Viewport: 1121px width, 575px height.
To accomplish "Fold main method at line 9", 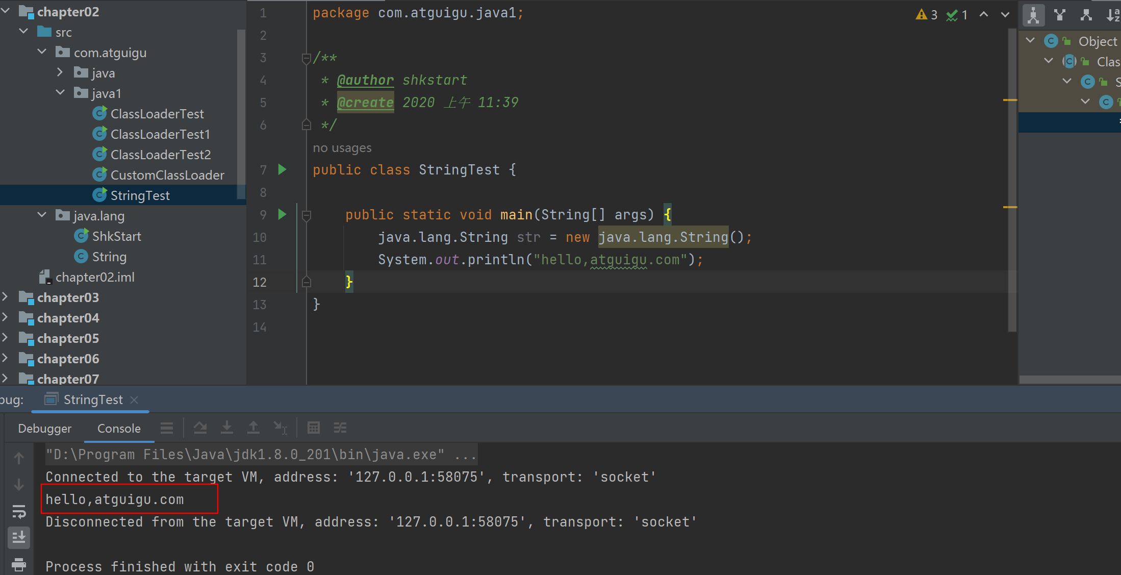I will [306, 215].
